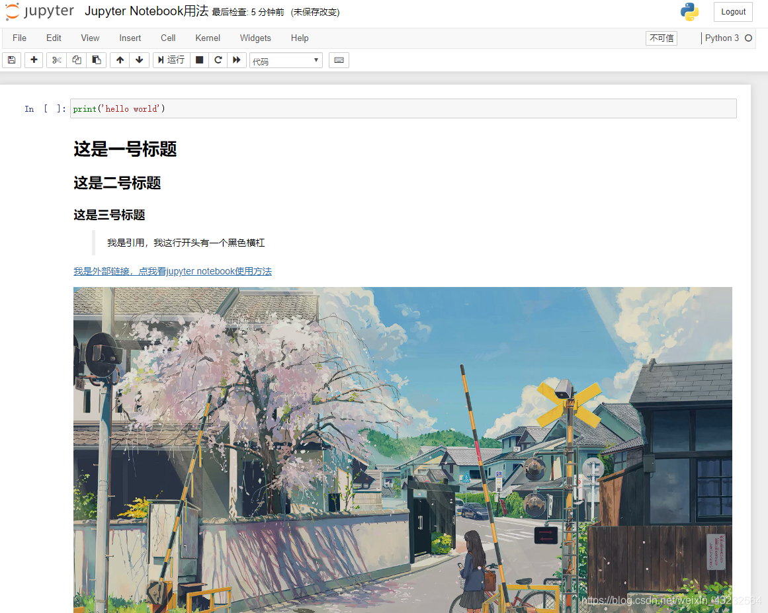Screen dimensions: 768x613
Task: Open the Kernel menu
Action: click(x=208, y=38)
